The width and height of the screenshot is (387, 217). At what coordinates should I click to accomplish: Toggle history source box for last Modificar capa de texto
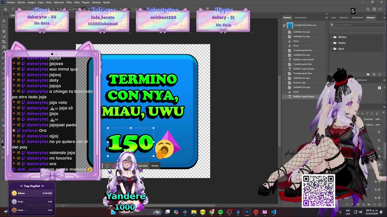point(284,96)
